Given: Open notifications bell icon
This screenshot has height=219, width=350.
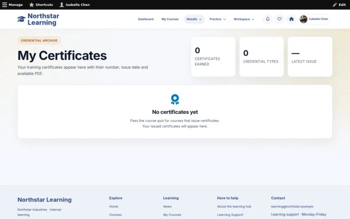Looking at the screenshot, I should (x=267, y=19).
